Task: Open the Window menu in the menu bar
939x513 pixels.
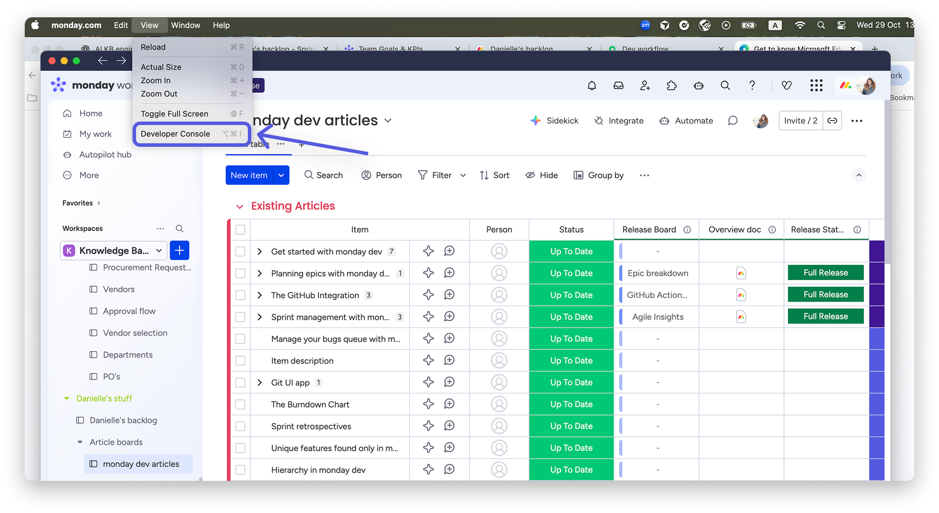Action: click(x=186, y=25)
